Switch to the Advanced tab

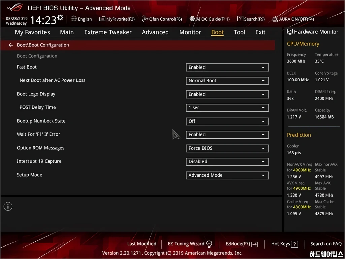tap(155, 32)
